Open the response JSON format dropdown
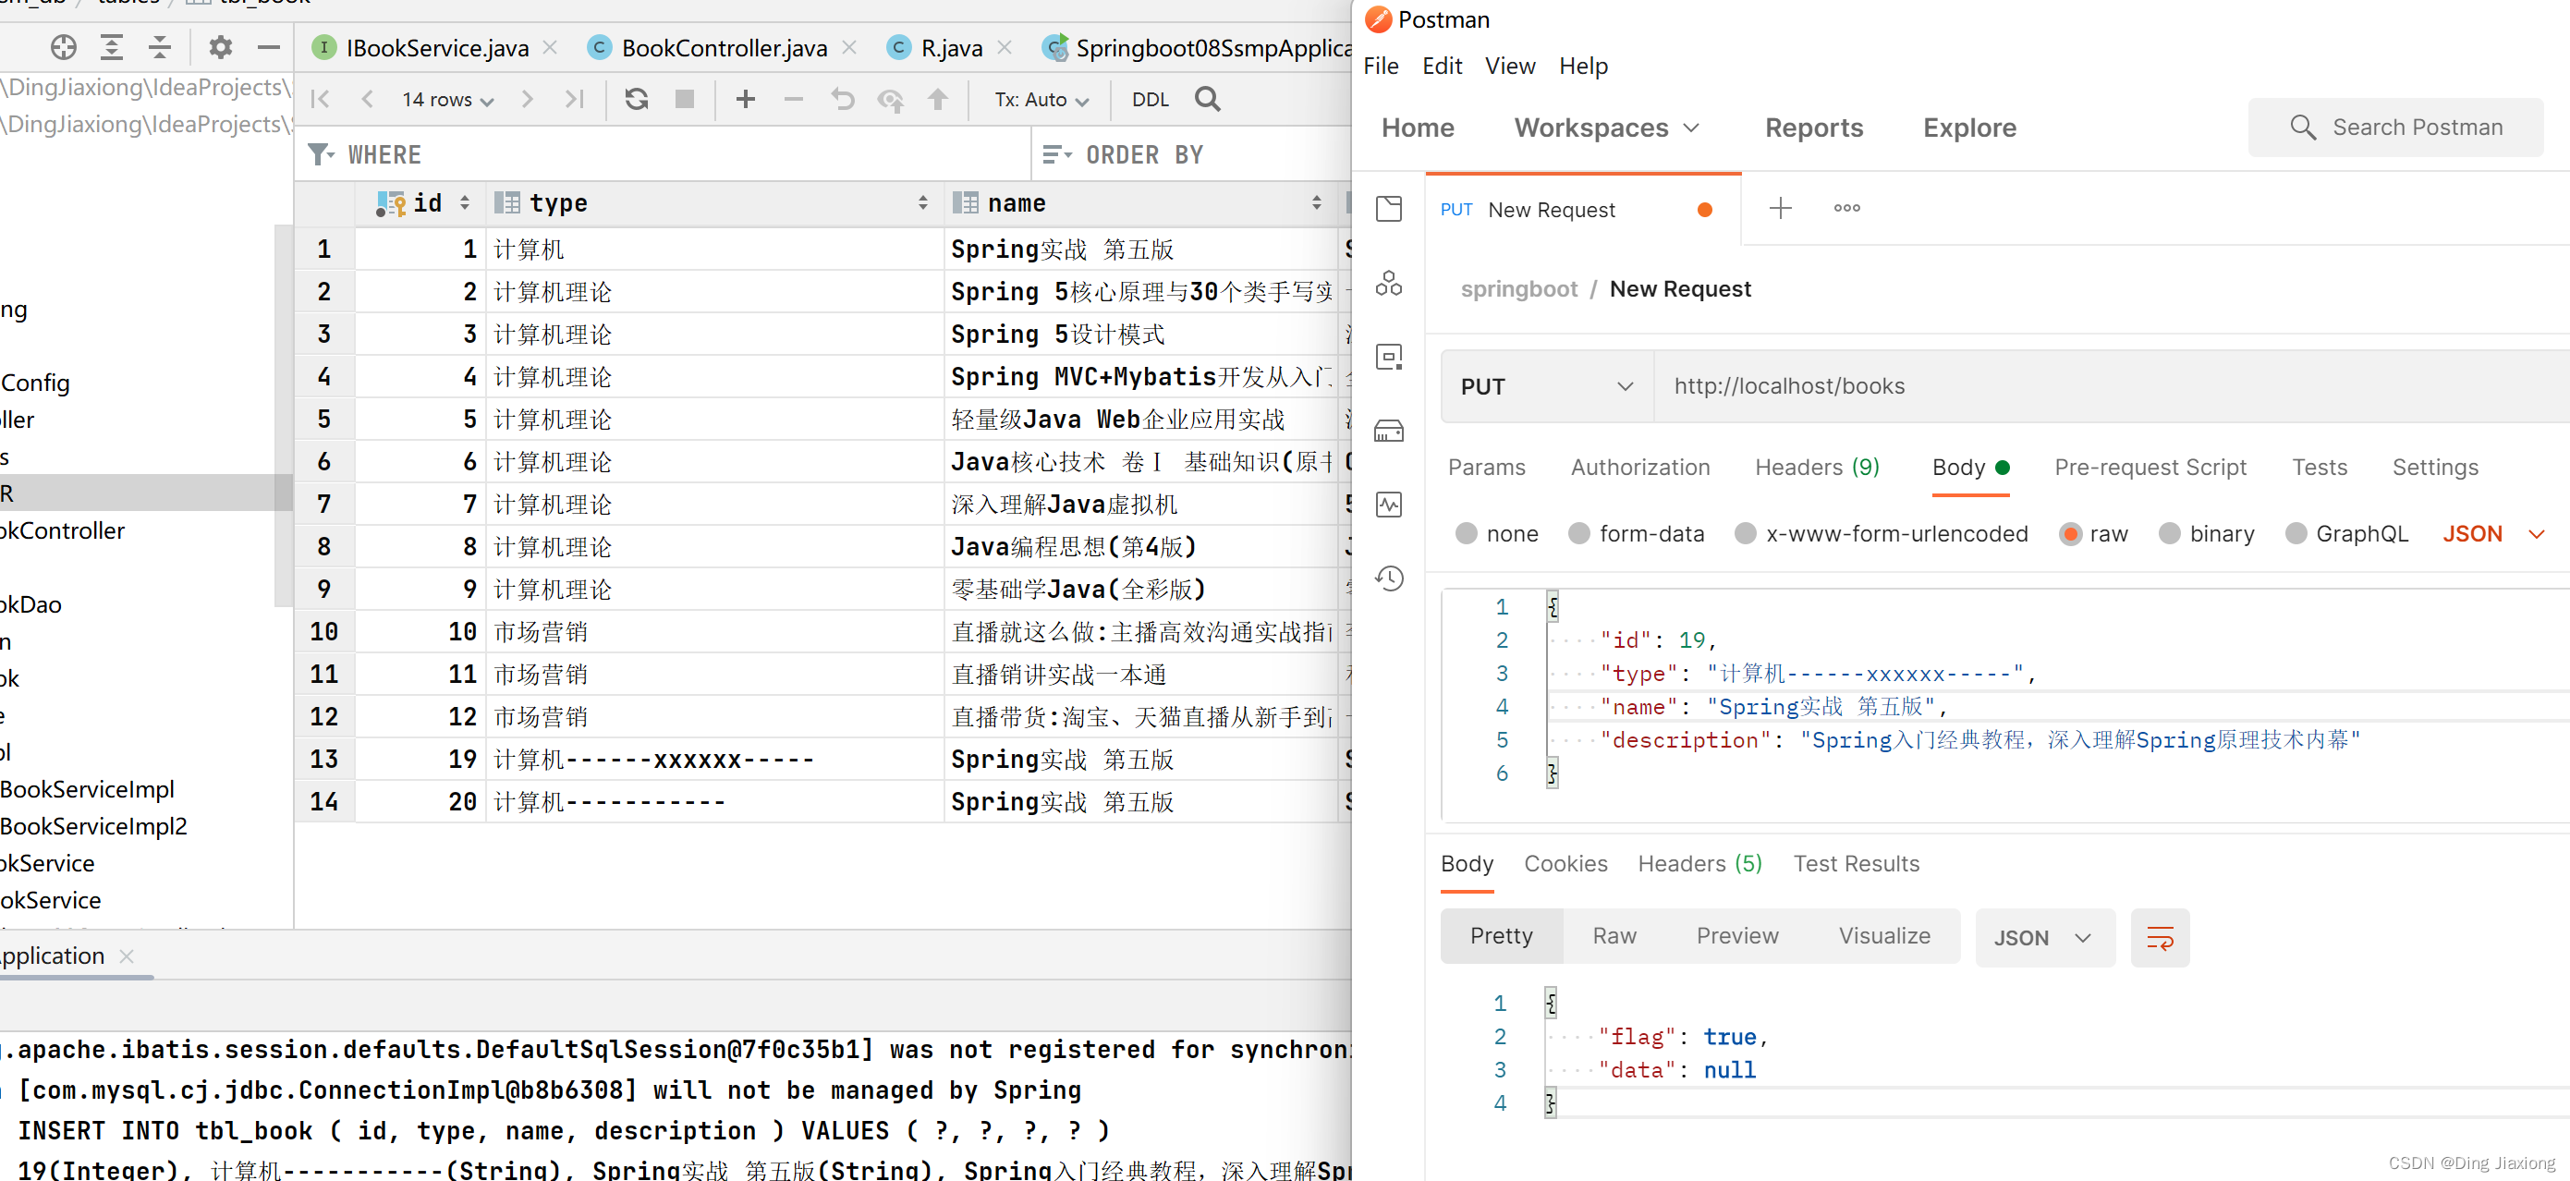This screenshot has width=2570, height=1181. point(2044,938)
